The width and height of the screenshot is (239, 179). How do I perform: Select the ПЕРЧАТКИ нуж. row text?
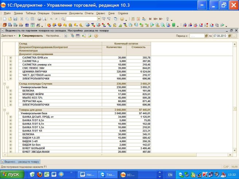coord(32,101)
